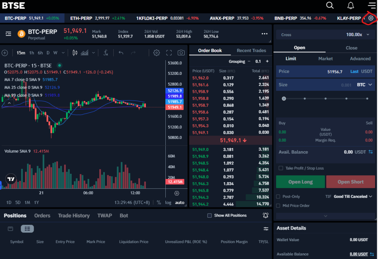Check the Post-Only order option
Viewport: 378px width, 259px height.
click(278, 196)
